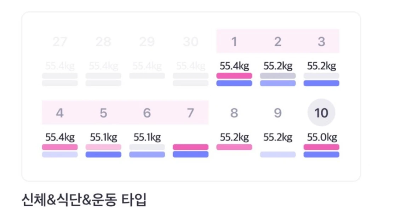This screenshot has width=394, height=218.
Task: Open day 5 entry
Action: pyautogui.click(x=103, y=113)
